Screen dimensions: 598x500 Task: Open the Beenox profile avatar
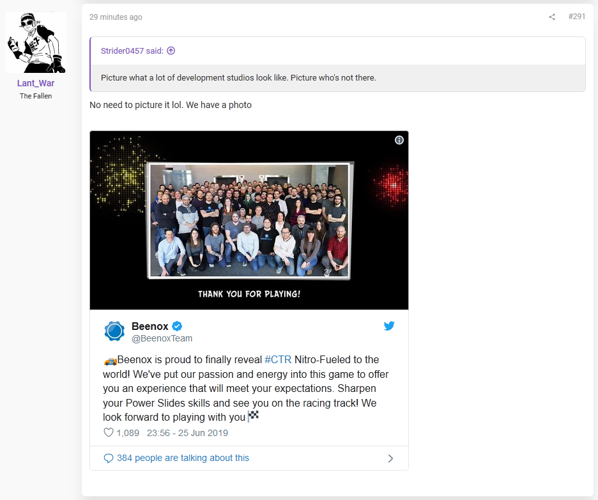114,331
